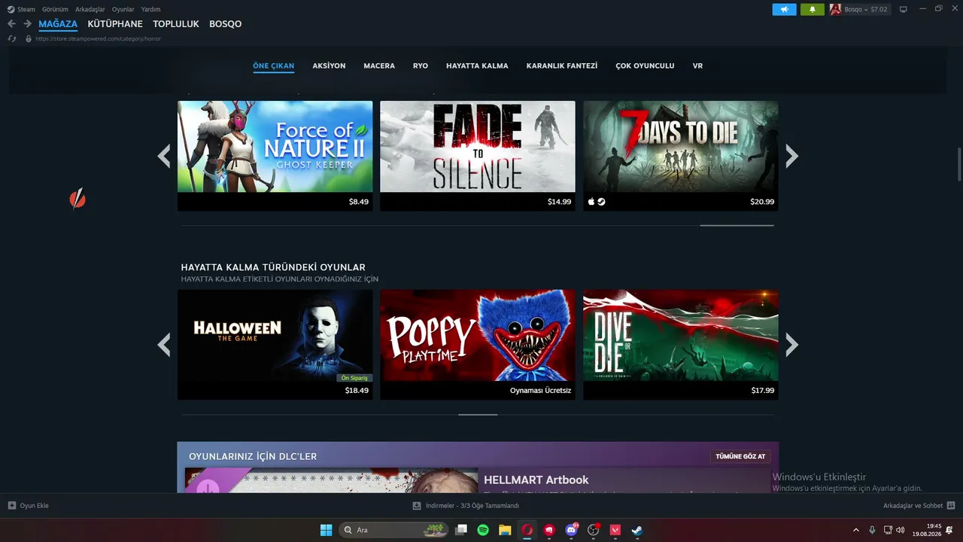Open the BOSQO profile section
963x542 pixels.
(x=226, y=24)
